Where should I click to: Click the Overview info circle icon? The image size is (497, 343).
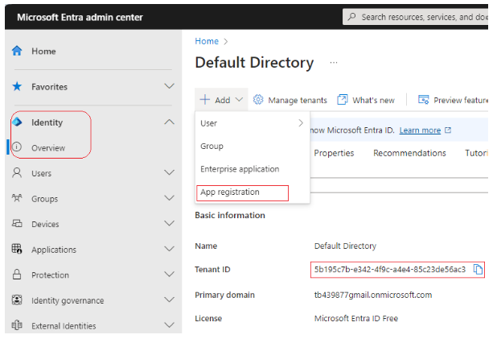[17, 147]
